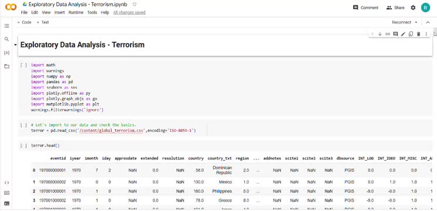Viewport: 437px width, 211px height.
Task: Open the Files folder icon in sidebar
Action: pyautogui.click(x=6, y=66)
